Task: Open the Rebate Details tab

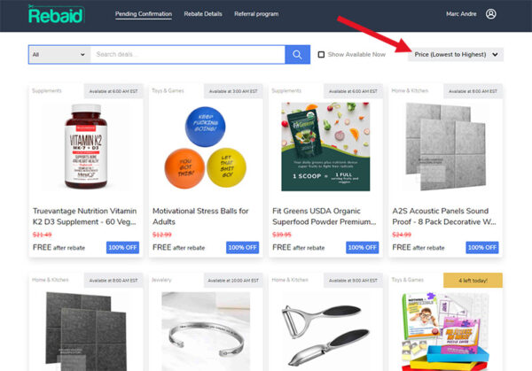Action: pyautogui.click(x=203, y=14)
